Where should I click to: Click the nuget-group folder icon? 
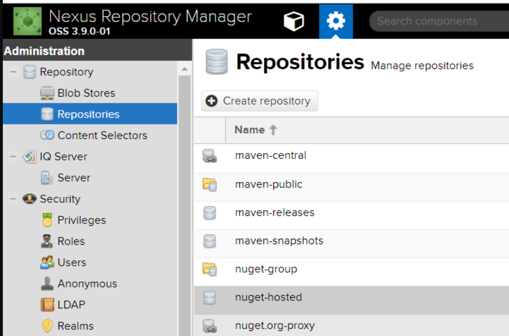210,270
